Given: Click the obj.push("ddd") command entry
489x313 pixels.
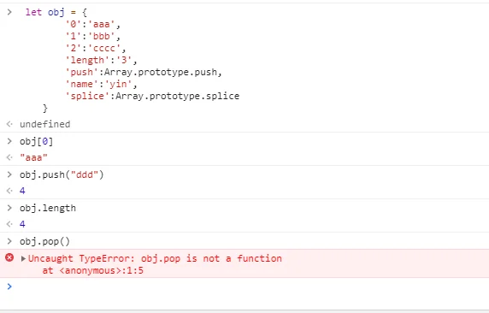Looking at the screenshot, I should (x=62, y=174).
